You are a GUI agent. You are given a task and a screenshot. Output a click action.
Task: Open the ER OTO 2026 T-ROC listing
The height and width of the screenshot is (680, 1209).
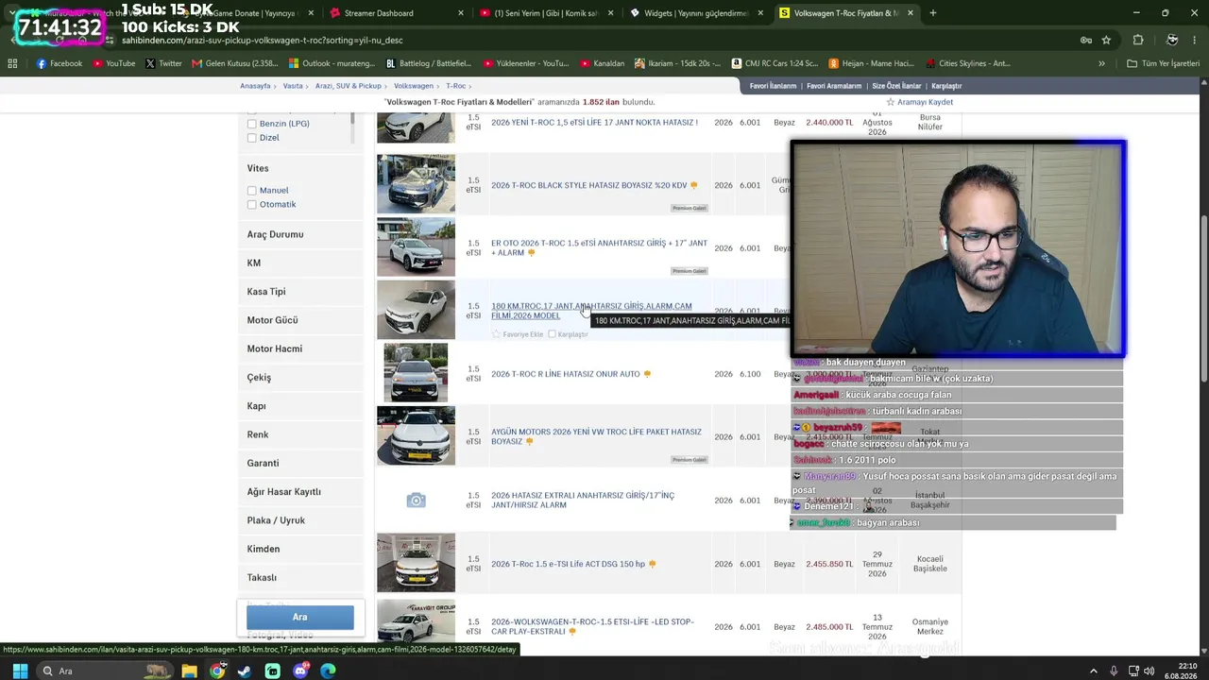click(599, 247)
